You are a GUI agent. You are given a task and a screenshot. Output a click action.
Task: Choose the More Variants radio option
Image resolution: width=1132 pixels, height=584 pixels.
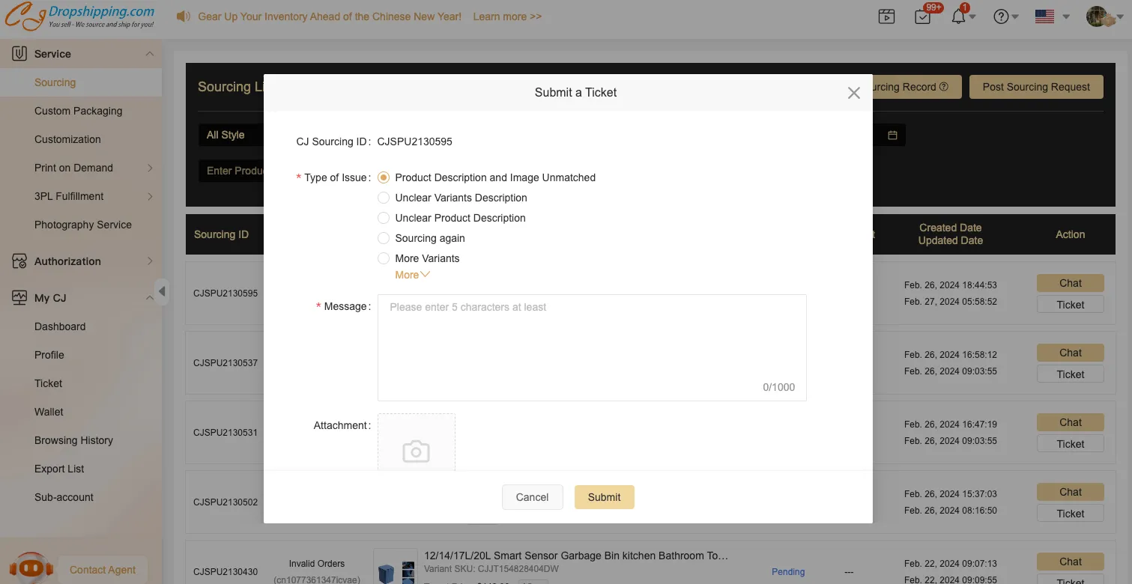coord(384,258)
